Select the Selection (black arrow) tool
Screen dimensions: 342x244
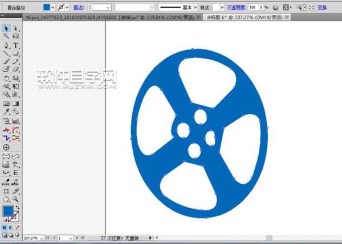click(x=6, y=28)
